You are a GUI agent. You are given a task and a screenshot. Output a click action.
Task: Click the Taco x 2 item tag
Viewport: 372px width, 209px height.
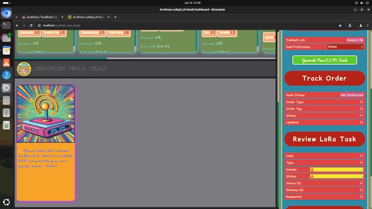pyautogui.click(x=209, y=33)
